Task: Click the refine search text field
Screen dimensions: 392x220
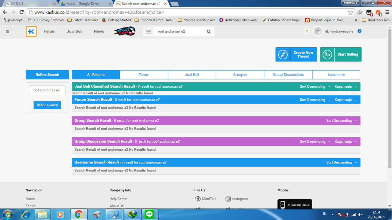Action: coord(47,90)
